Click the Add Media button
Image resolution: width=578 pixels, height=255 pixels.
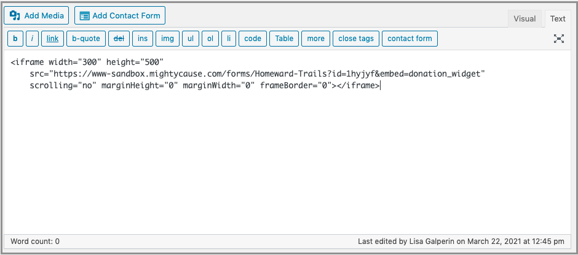point(36,16)
